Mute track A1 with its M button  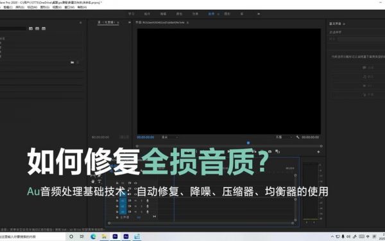(x=135, y=201)
